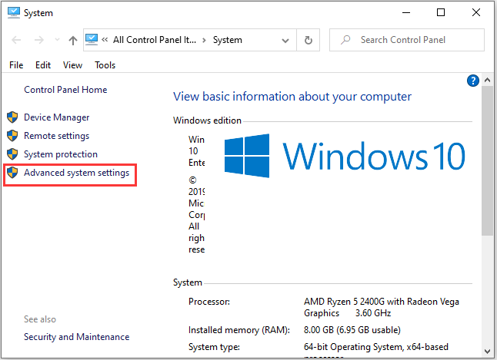Click the Windows edition section header
Image resolution: width=497 pixels, height=360 pixels.
[x=207, y=121]
